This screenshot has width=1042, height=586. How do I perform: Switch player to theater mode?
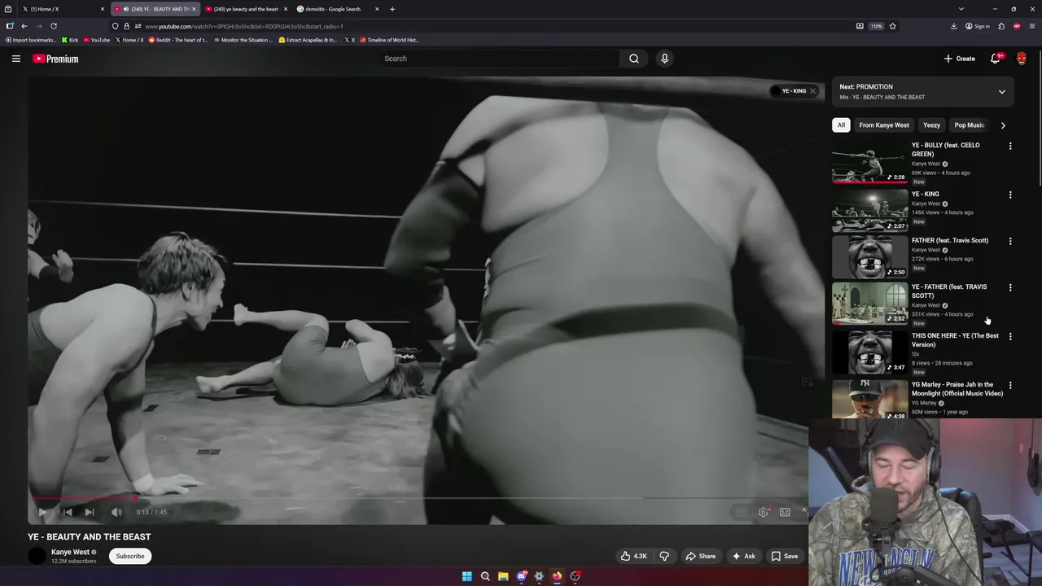785,512
